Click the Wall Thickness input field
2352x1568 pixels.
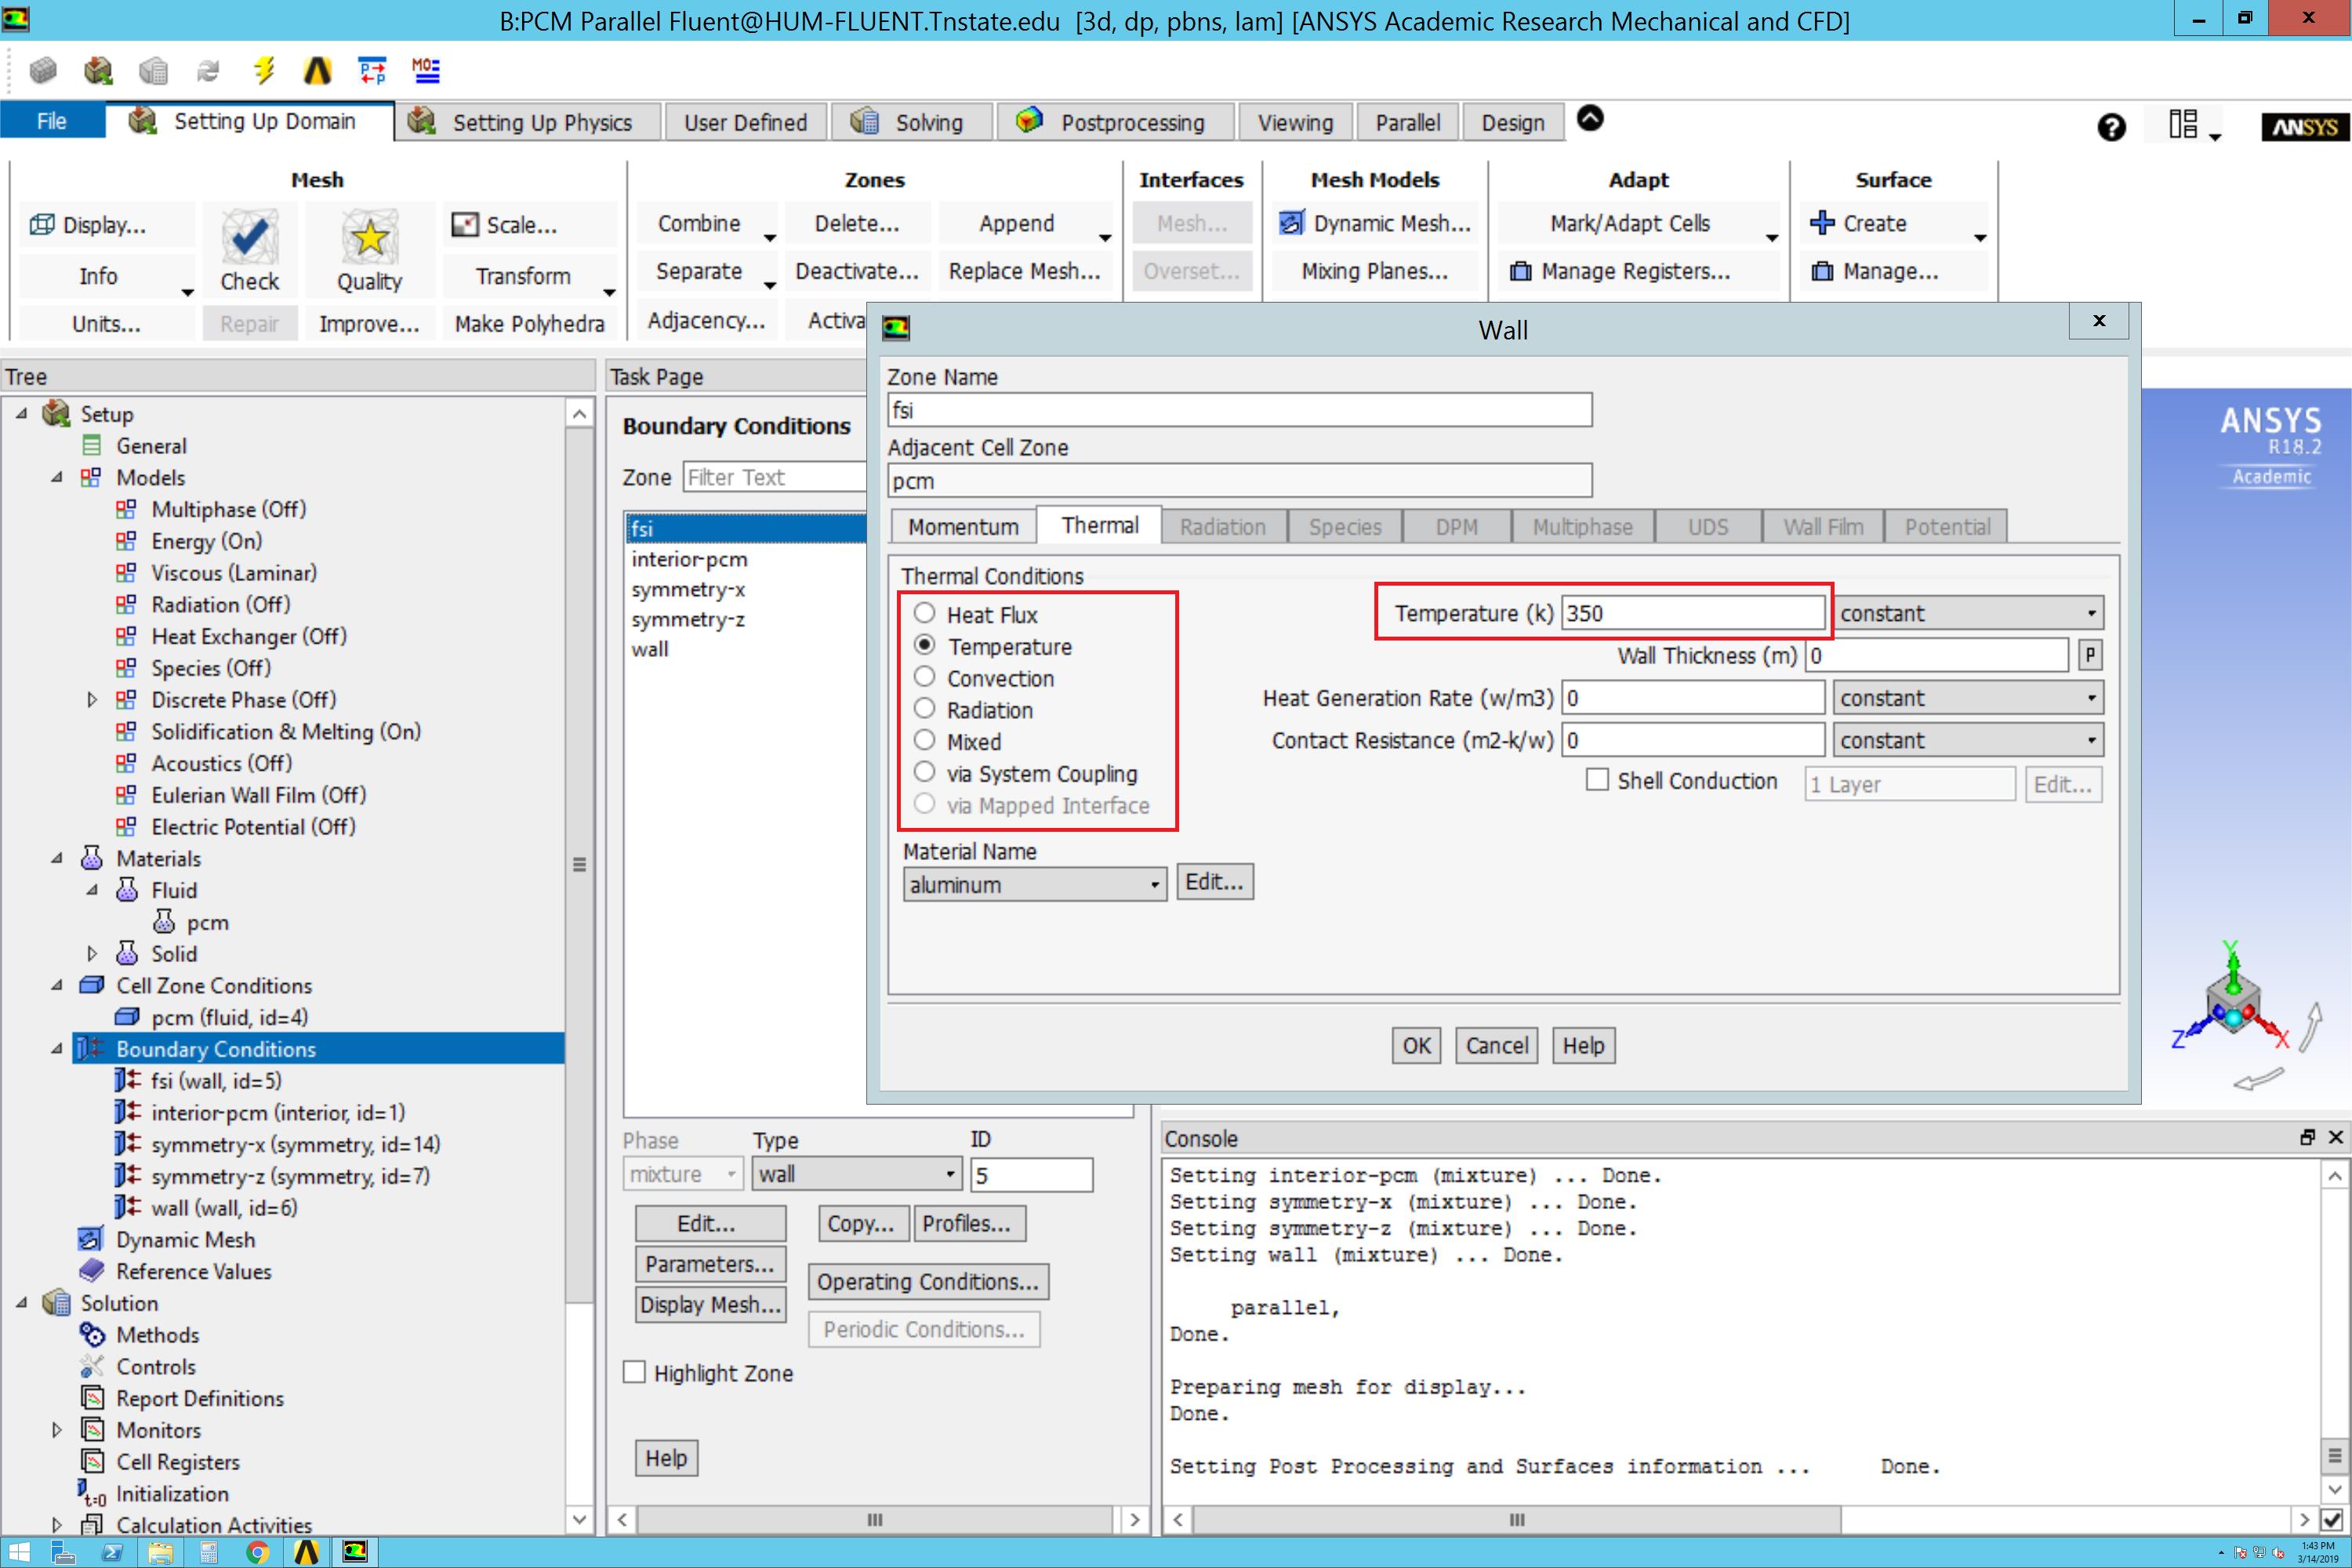tap(1937, 655)
